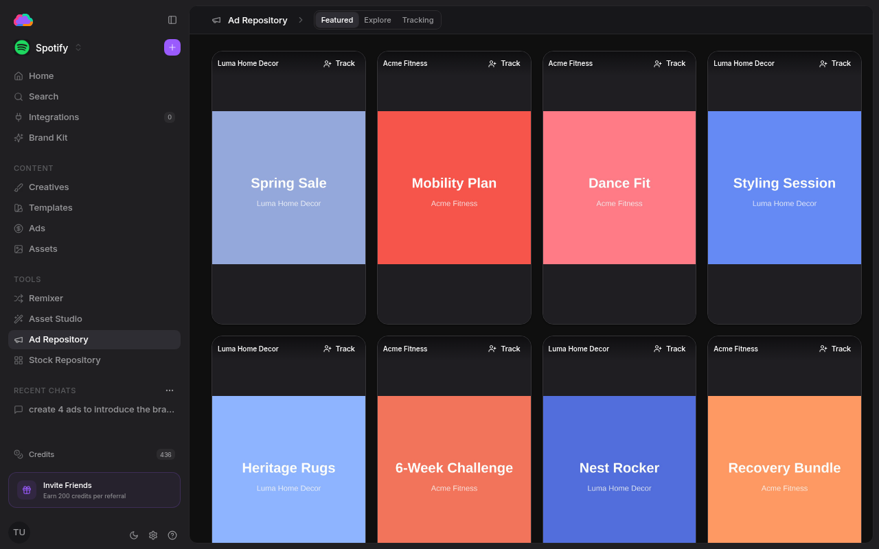This screenshot has height=549, width=879.
Task: Click the breadcrumb chevron after Ad Repository
Action: click(300, 20)
